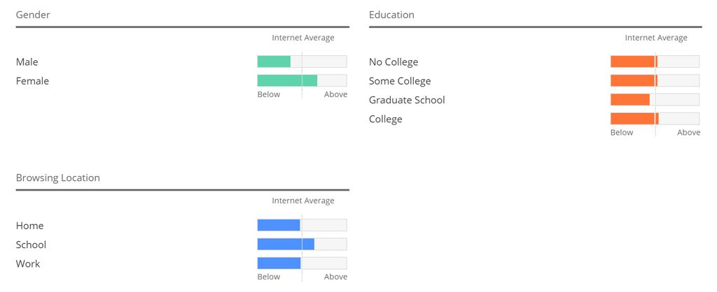
Task: Click the Browsing Location section heading
Action: 58,178
